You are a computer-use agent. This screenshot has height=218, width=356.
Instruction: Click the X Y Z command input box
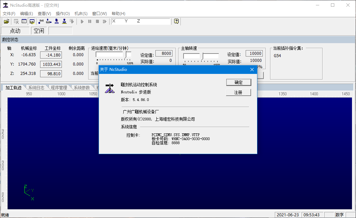click(x=141, y=21)
